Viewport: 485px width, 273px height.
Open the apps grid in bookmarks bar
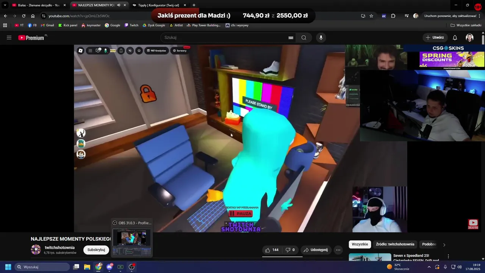(x=5, y=25)
